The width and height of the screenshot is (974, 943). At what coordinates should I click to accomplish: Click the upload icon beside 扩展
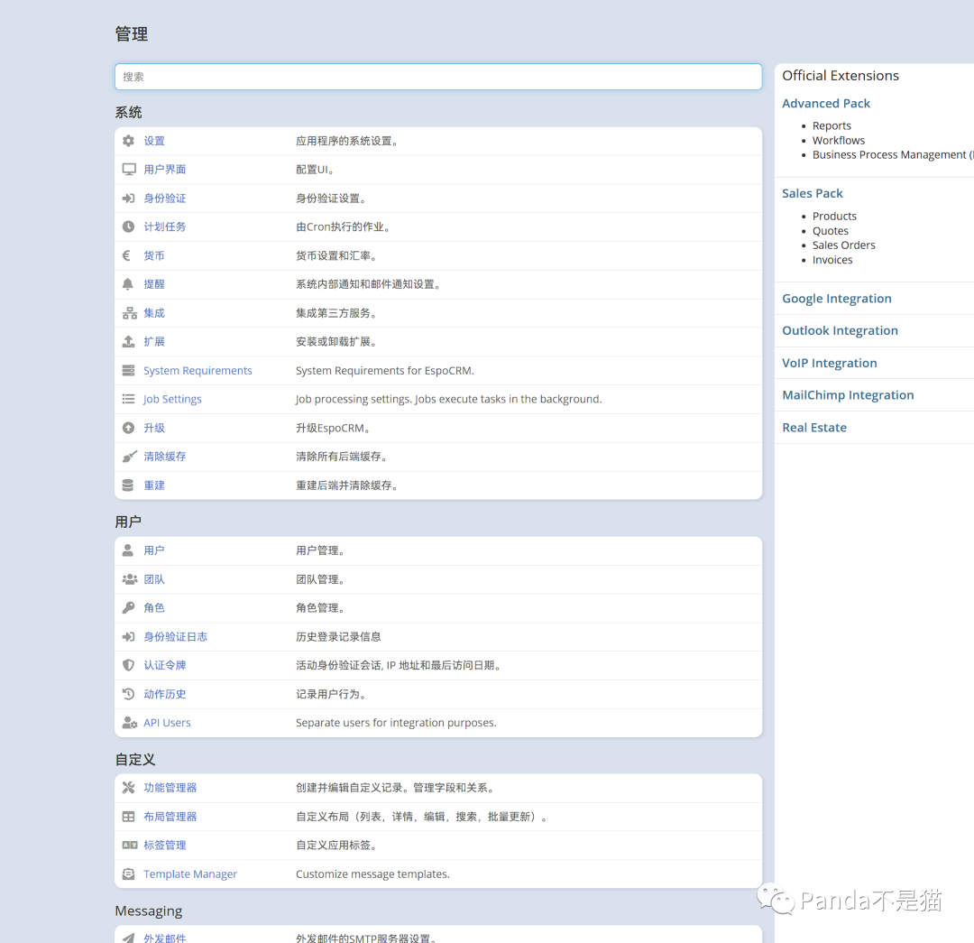tap(129, 342)
